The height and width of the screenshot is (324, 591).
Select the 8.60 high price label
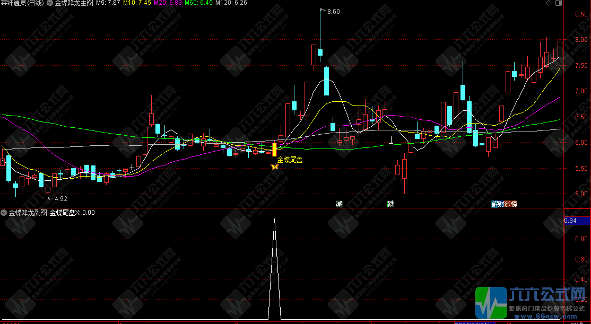[333, 12]
